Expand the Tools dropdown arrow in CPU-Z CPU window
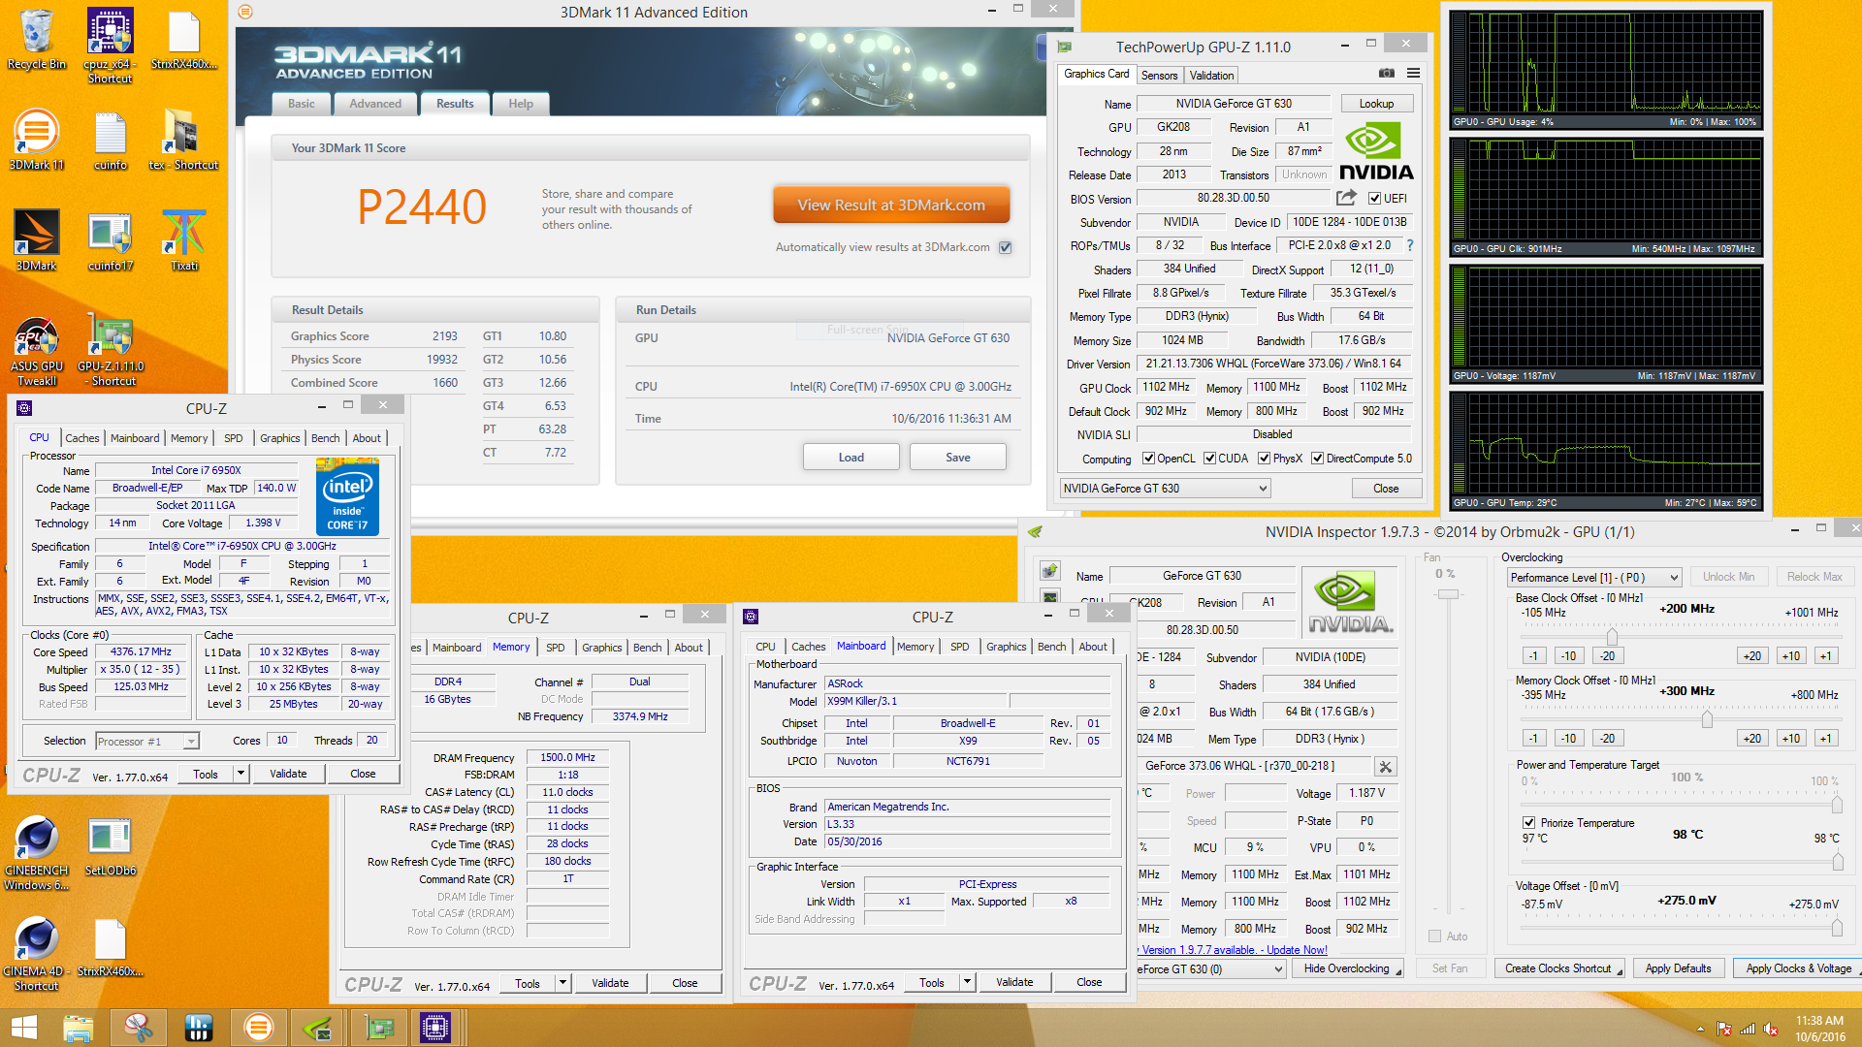Image resolution: width=1862 pixels, height=1047 pixels. [241, 774]
